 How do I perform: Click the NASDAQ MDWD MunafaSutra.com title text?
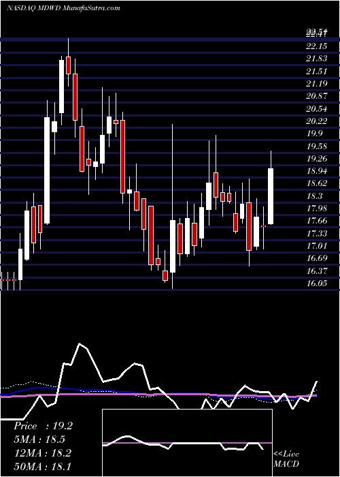pyautogui.click(x=63, y=8)
